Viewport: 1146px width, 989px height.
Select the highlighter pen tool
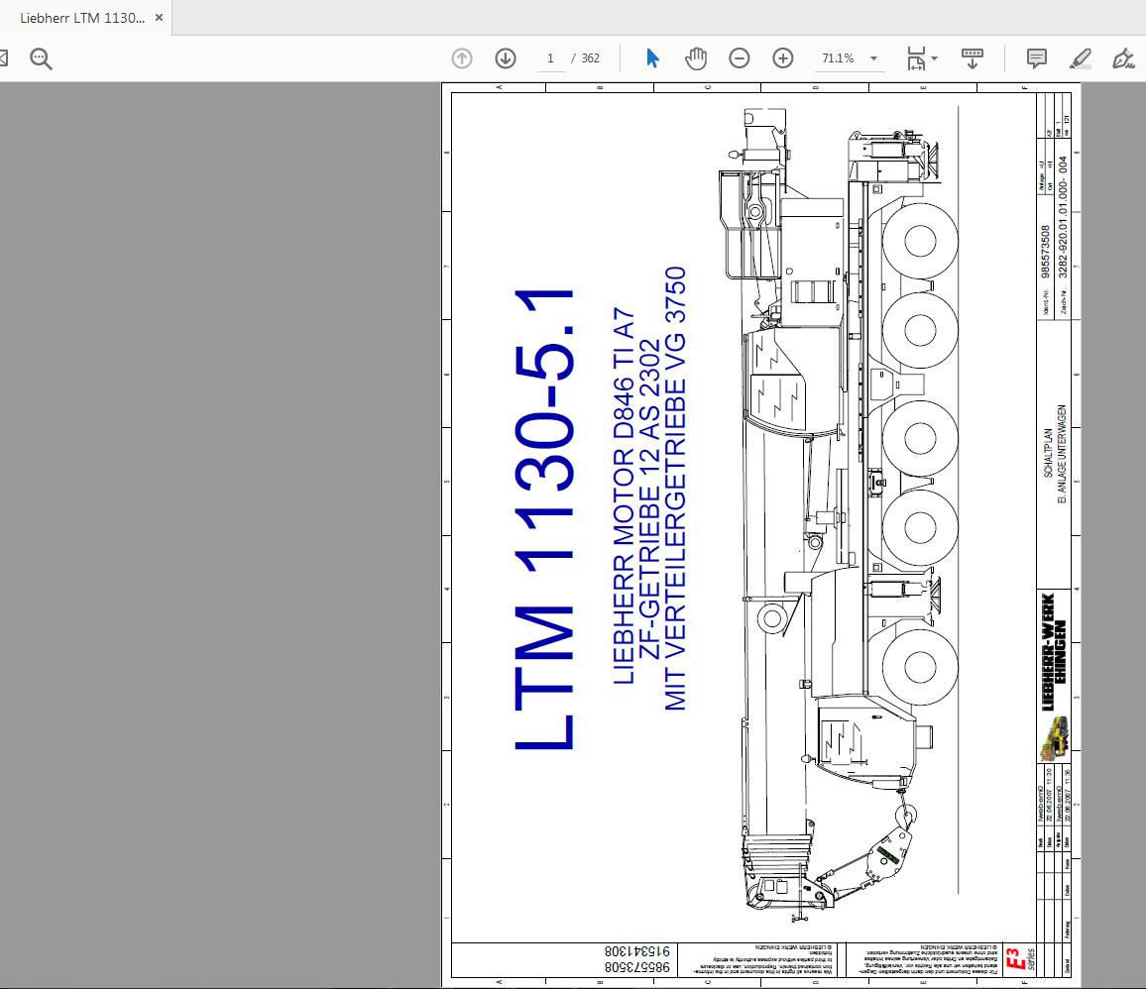point(1080,58)
